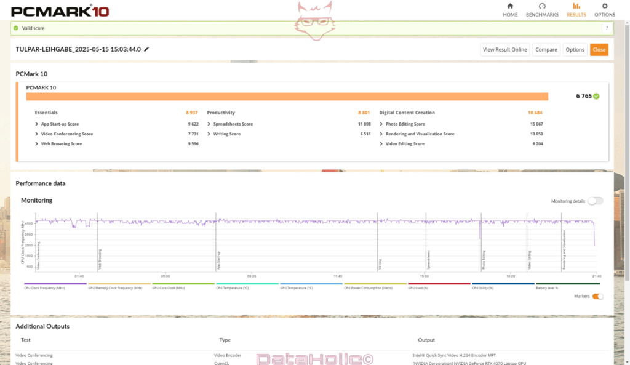This screenshot has height=365, width=630.
Task: Select GPU Memory Clock Frequency legend
Action: (x=119, y=286)
